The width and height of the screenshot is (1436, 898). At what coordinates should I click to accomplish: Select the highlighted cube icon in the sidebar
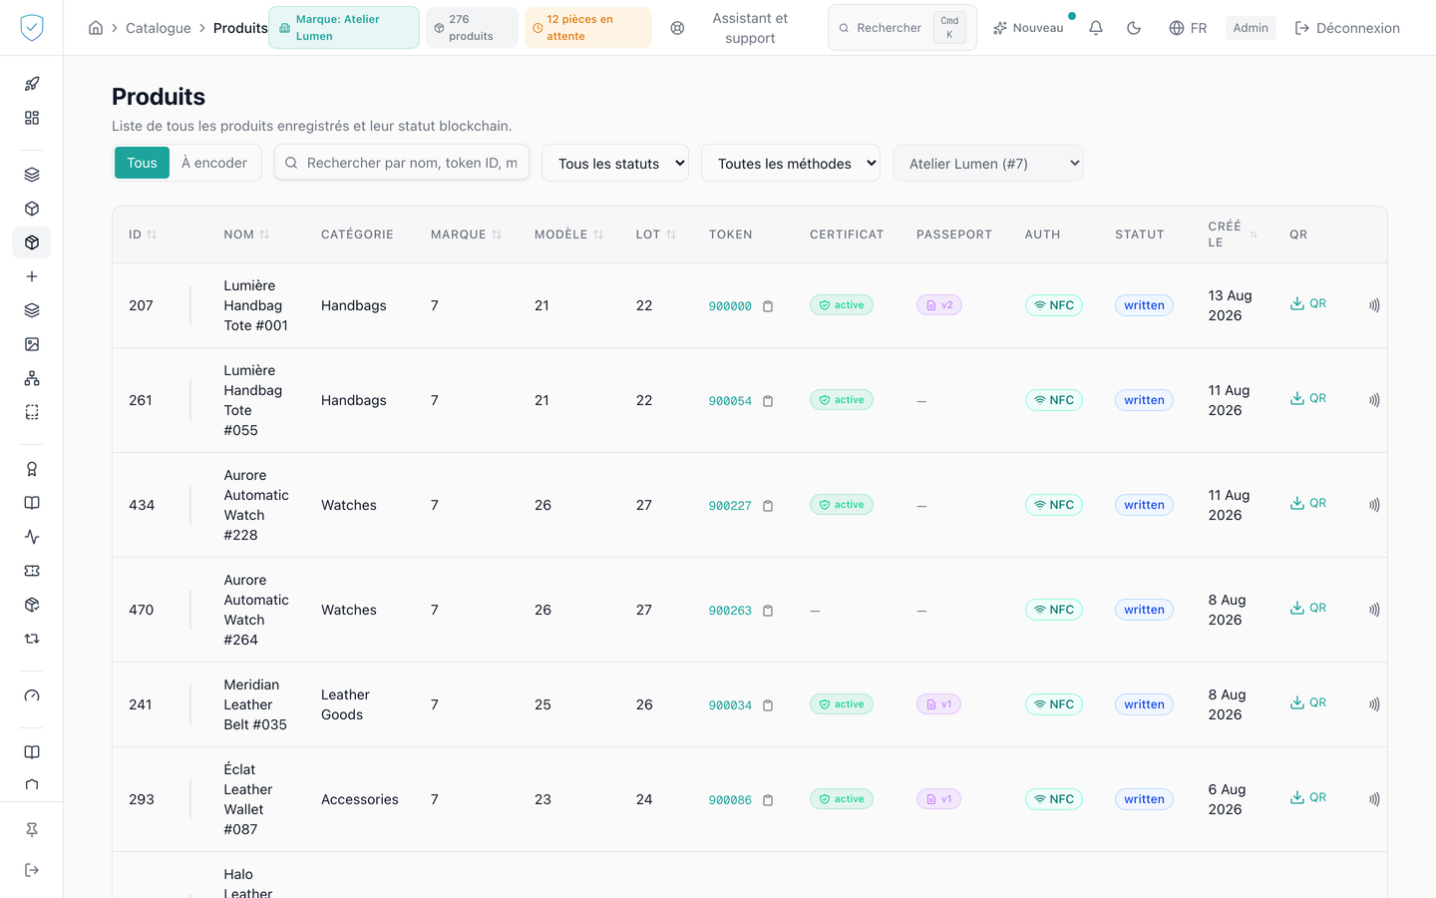[32, 242]
